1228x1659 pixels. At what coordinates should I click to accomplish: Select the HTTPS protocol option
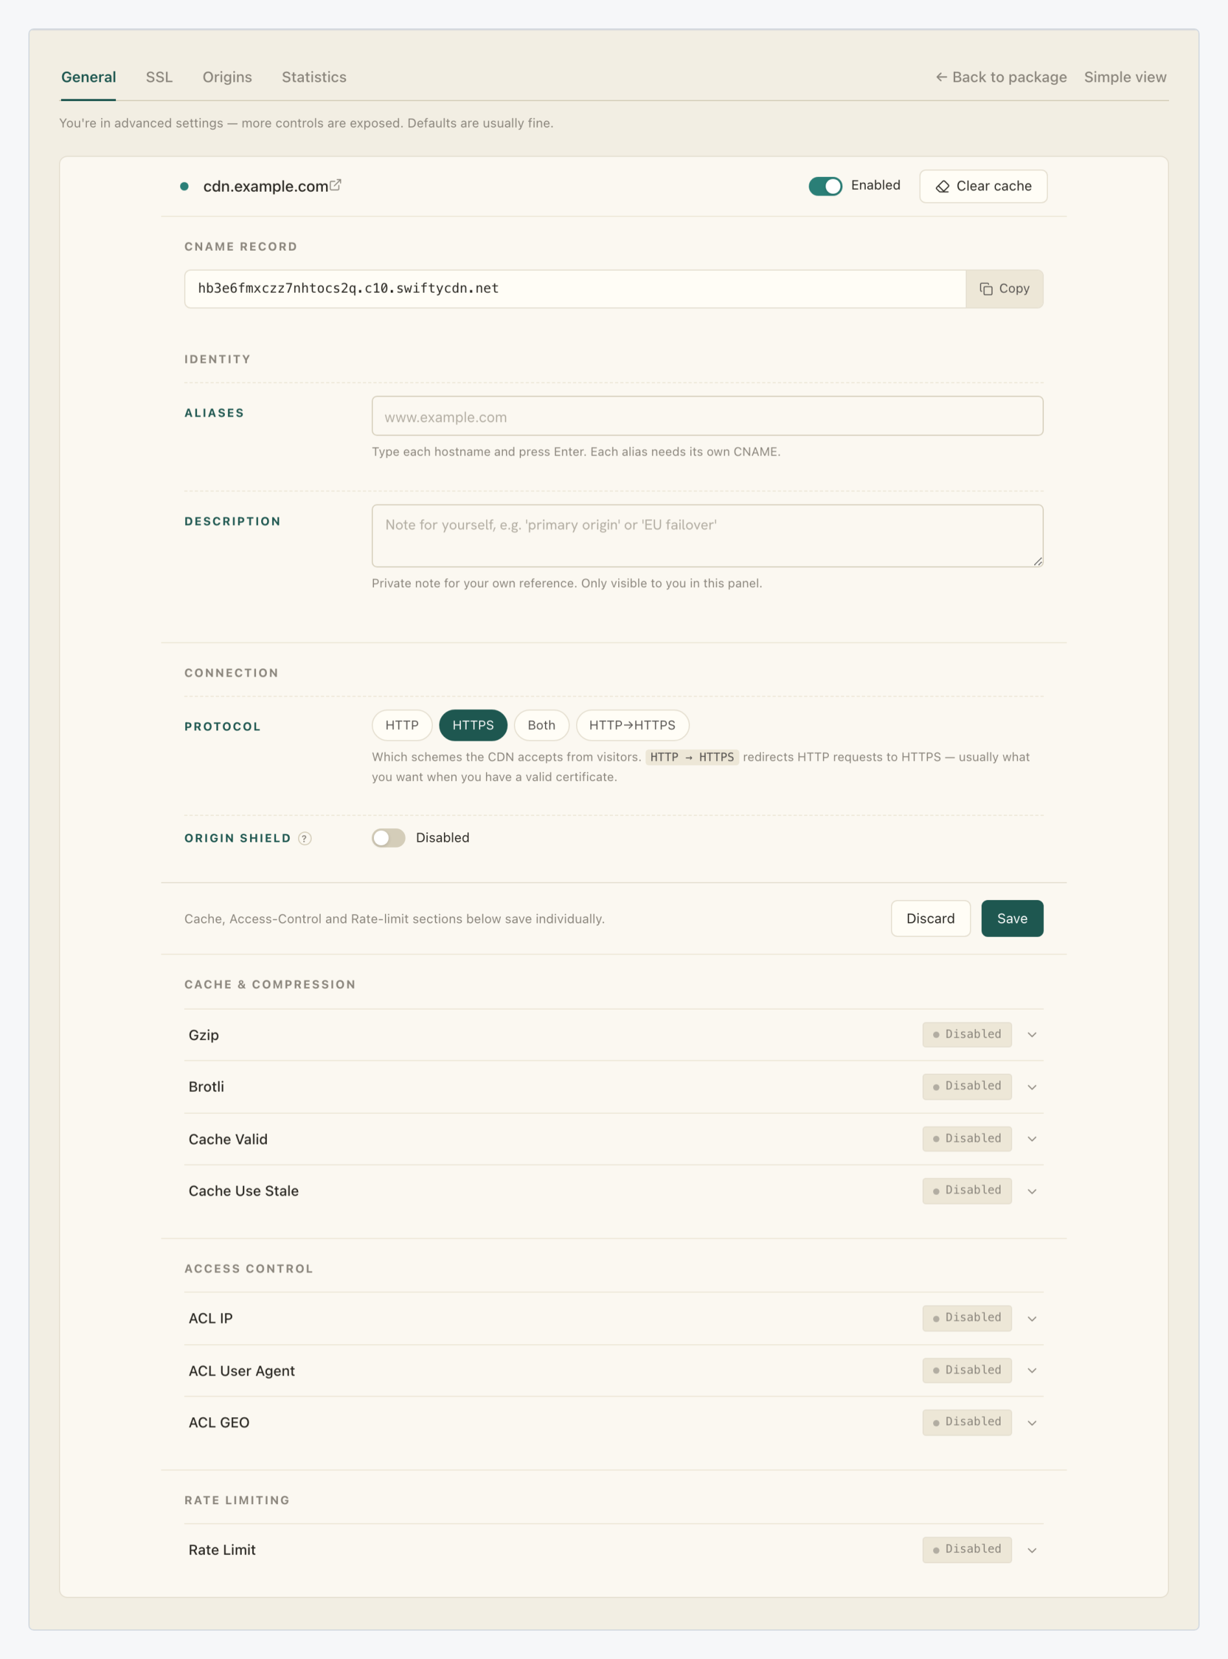[x=473, y=725]
